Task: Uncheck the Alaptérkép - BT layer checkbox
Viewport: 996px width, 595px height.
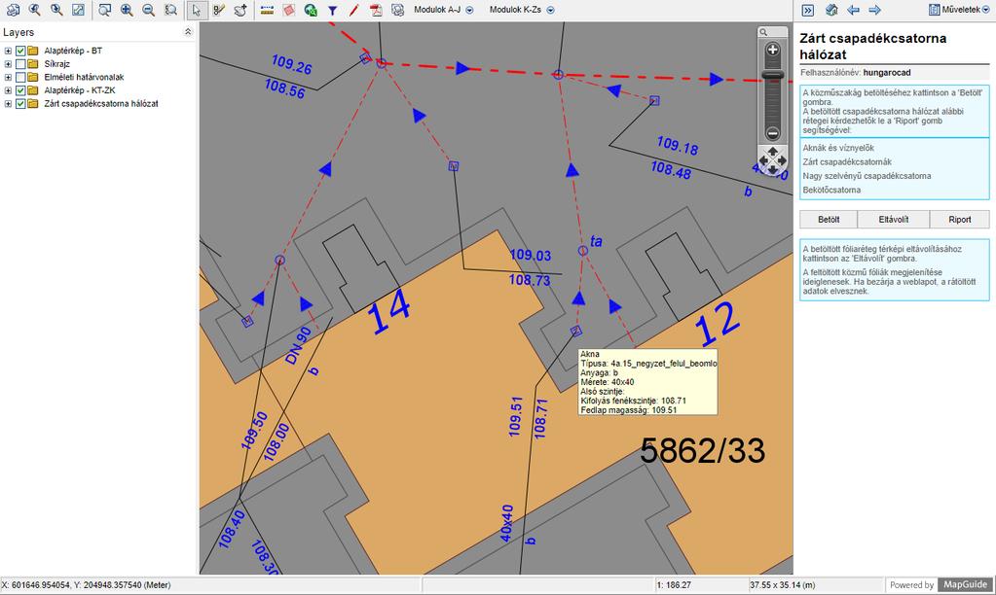Action: tap(20, 51)
